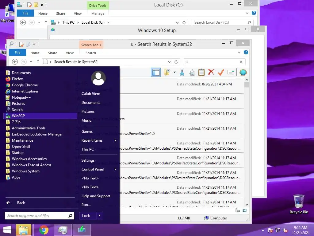Open address history dropdown in search window
This screenshot has height=236, width=314.
coord(169,62)
